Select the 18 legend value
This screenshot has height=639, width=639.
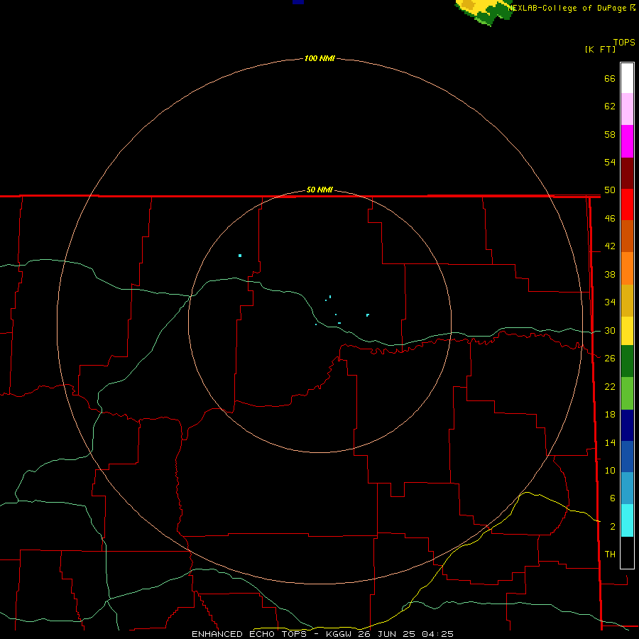610,415
